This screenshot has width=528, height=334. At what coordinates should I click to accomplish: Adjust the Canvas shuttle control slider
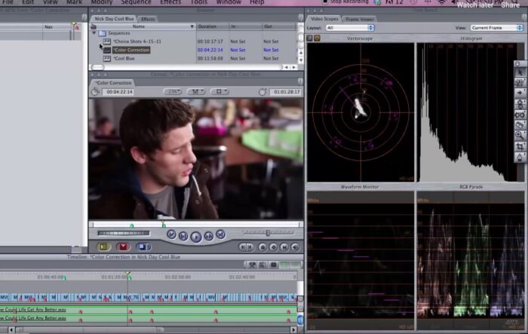(269, 232)
